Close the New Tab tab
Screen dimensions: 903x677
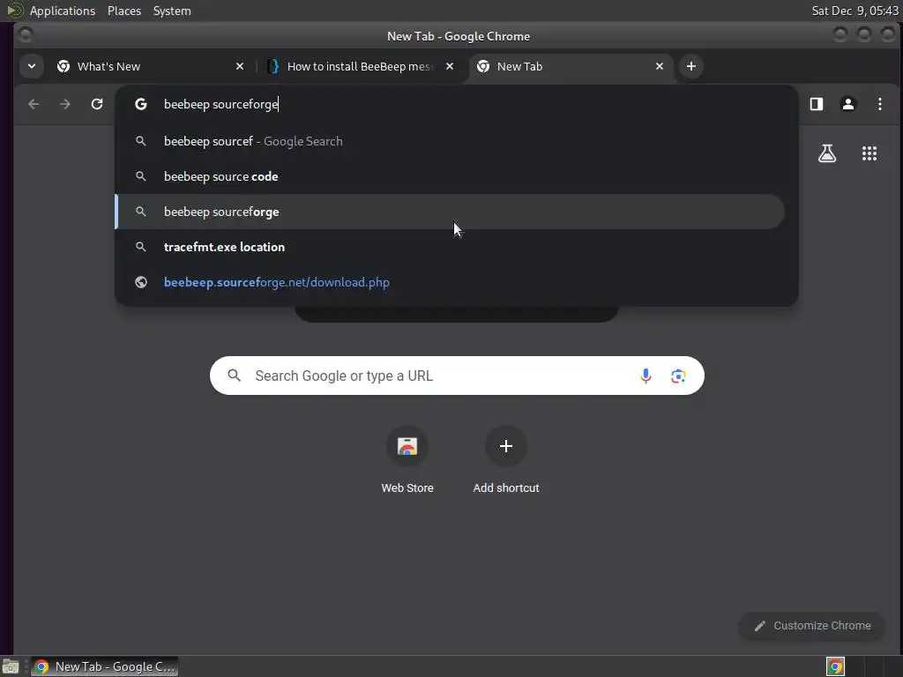click(x=660, y=66)
